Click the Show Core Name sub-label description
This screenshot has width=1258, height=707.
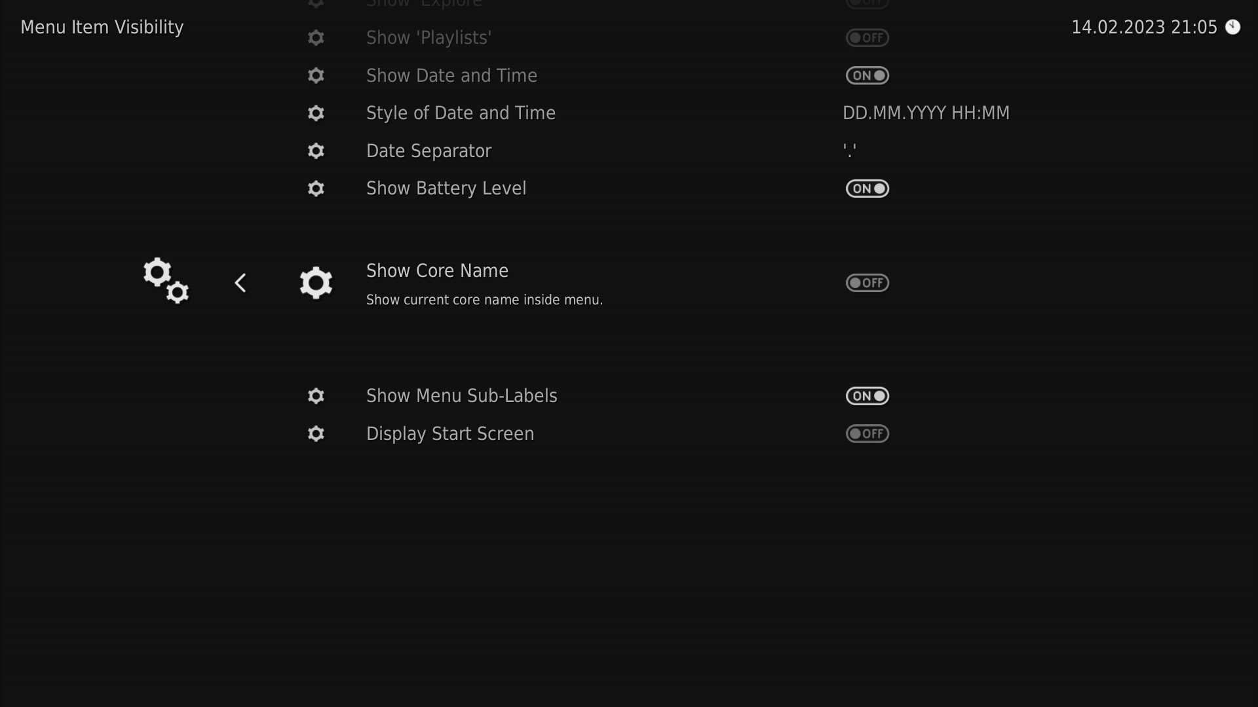pyautogui.click(x=484, y=300)
